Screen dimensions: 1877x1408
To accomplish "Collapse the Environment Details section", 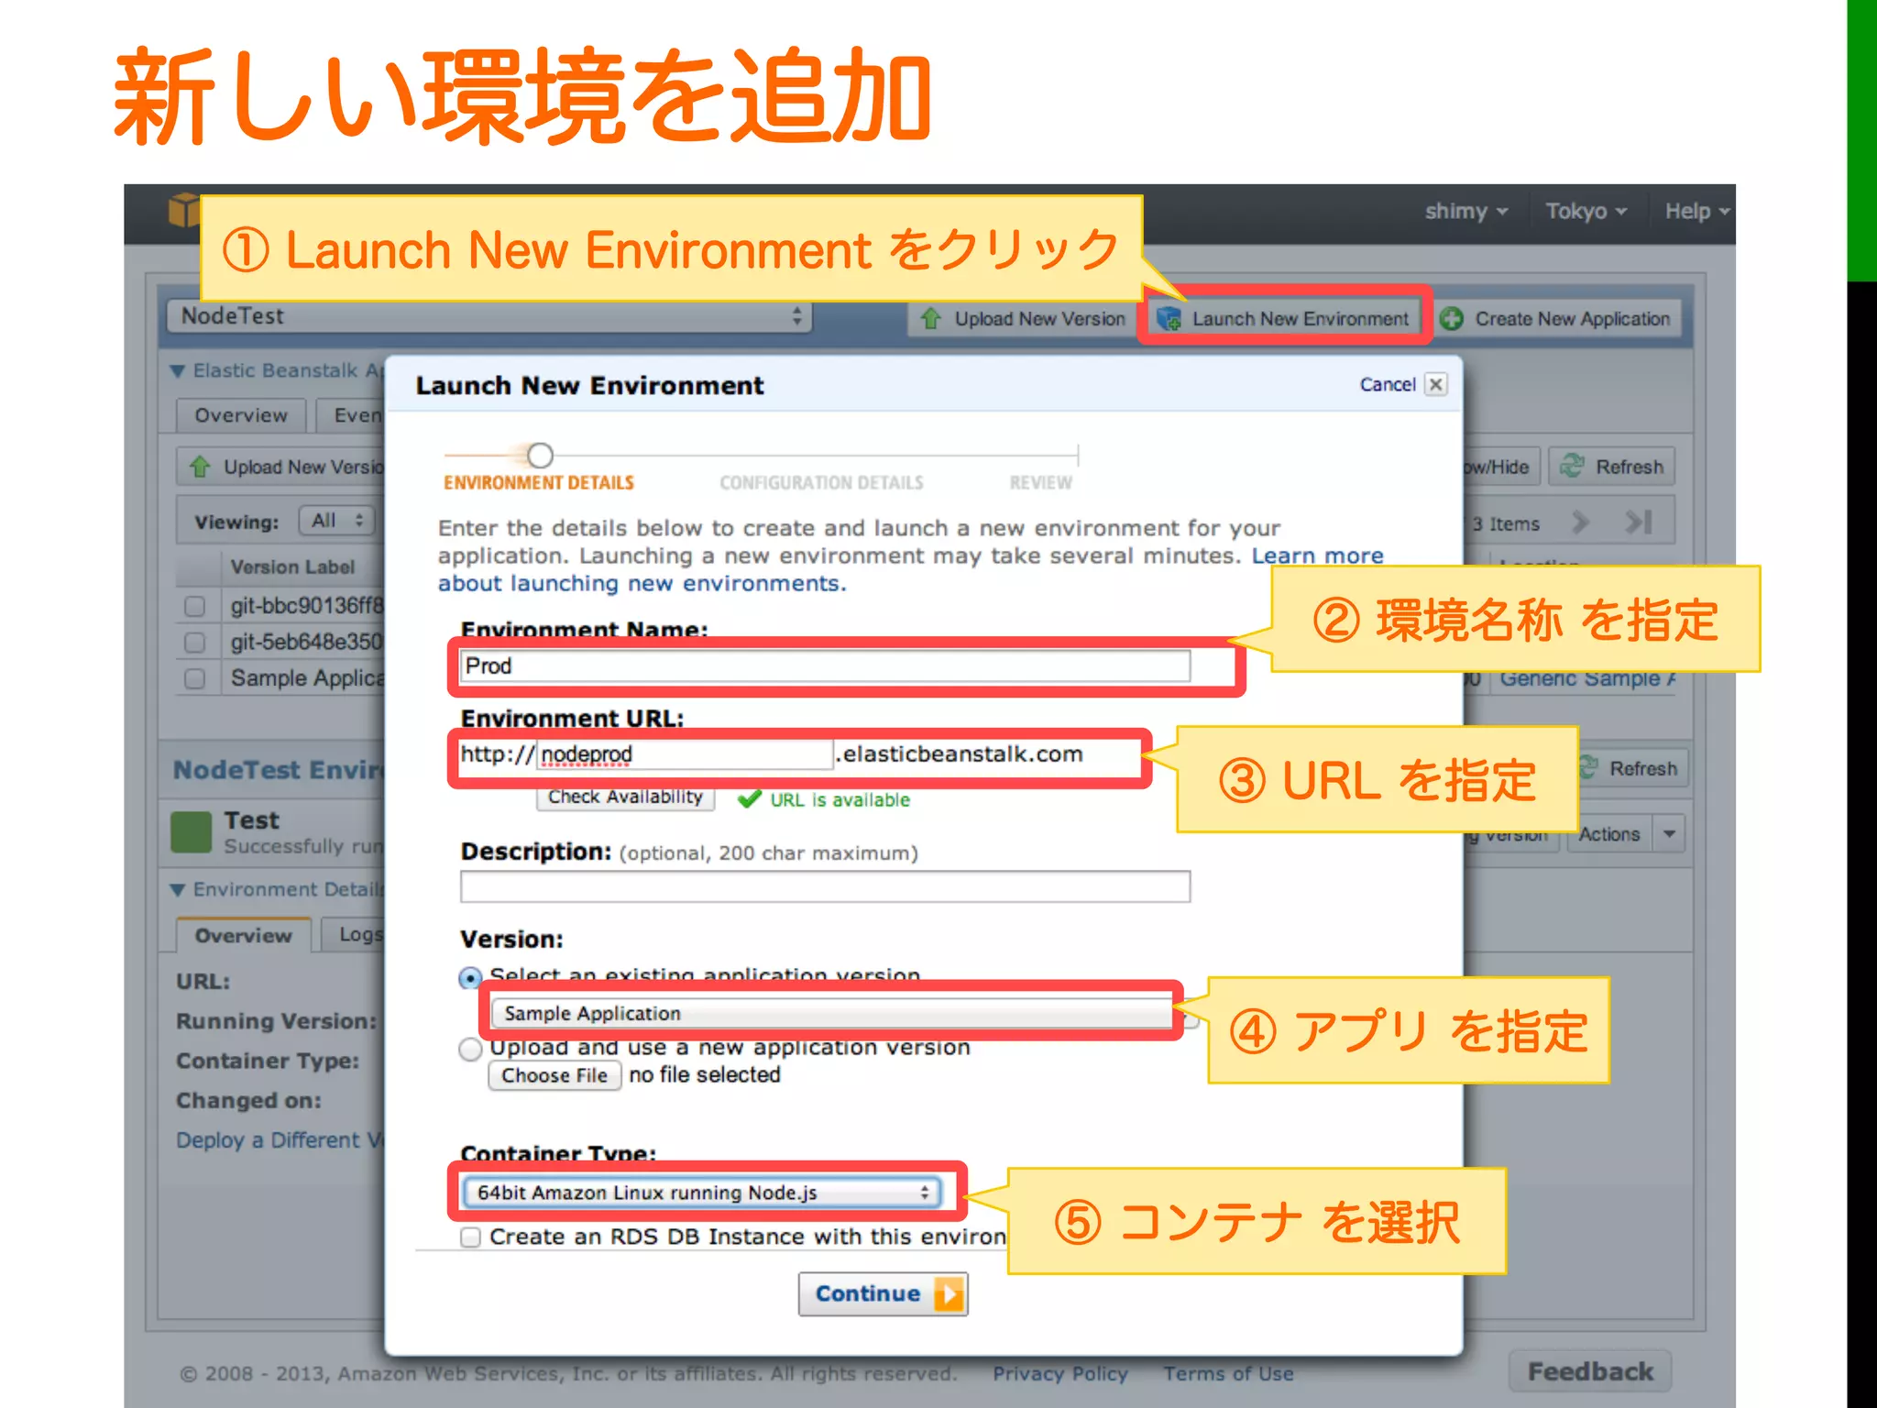I will click(x=178, y=890).
